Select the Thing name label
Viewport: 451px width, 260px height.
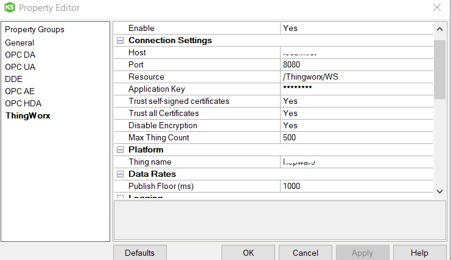(150, 162)
